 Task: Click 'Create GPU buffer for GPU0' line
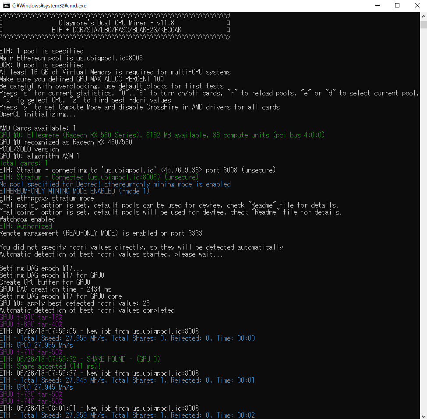coord(45,282)
